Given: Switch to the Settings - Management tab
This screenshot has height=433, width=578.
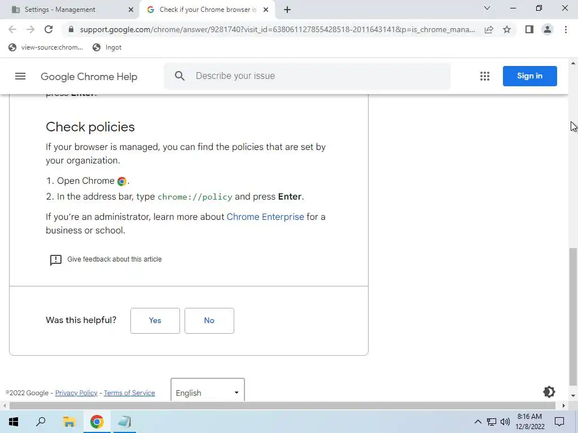Looking at the screenshot, I should coord(70,10).
